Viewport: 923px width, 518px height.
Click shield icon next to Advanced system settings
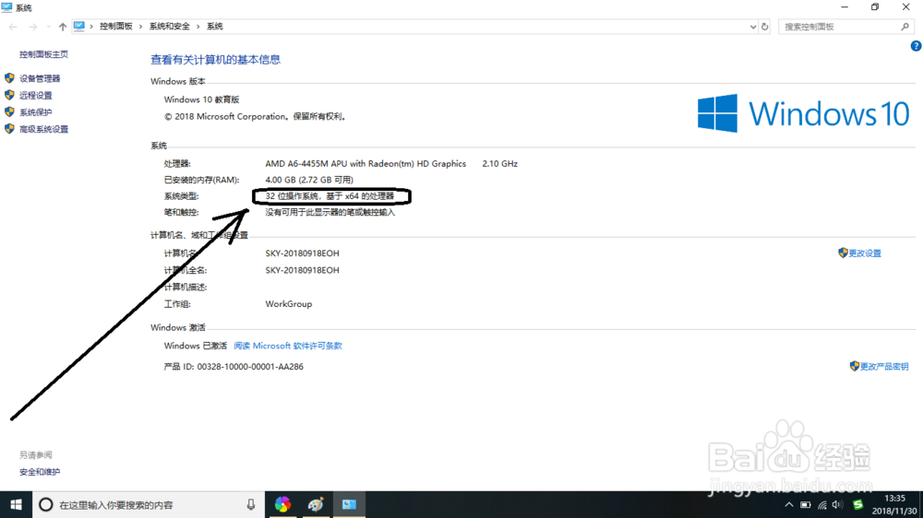pos(9,129)
